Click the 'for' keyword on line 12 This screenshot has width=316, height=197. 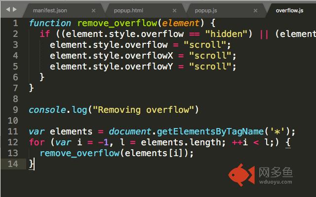tap(37, 142)
